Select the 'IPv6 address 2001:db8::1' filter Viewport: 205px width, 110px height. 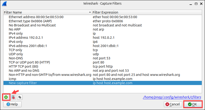(28, 46)
